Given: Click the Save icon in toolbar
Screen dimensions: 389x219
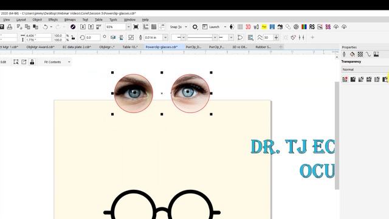Looking at the screenshot, I should point(2,27).
